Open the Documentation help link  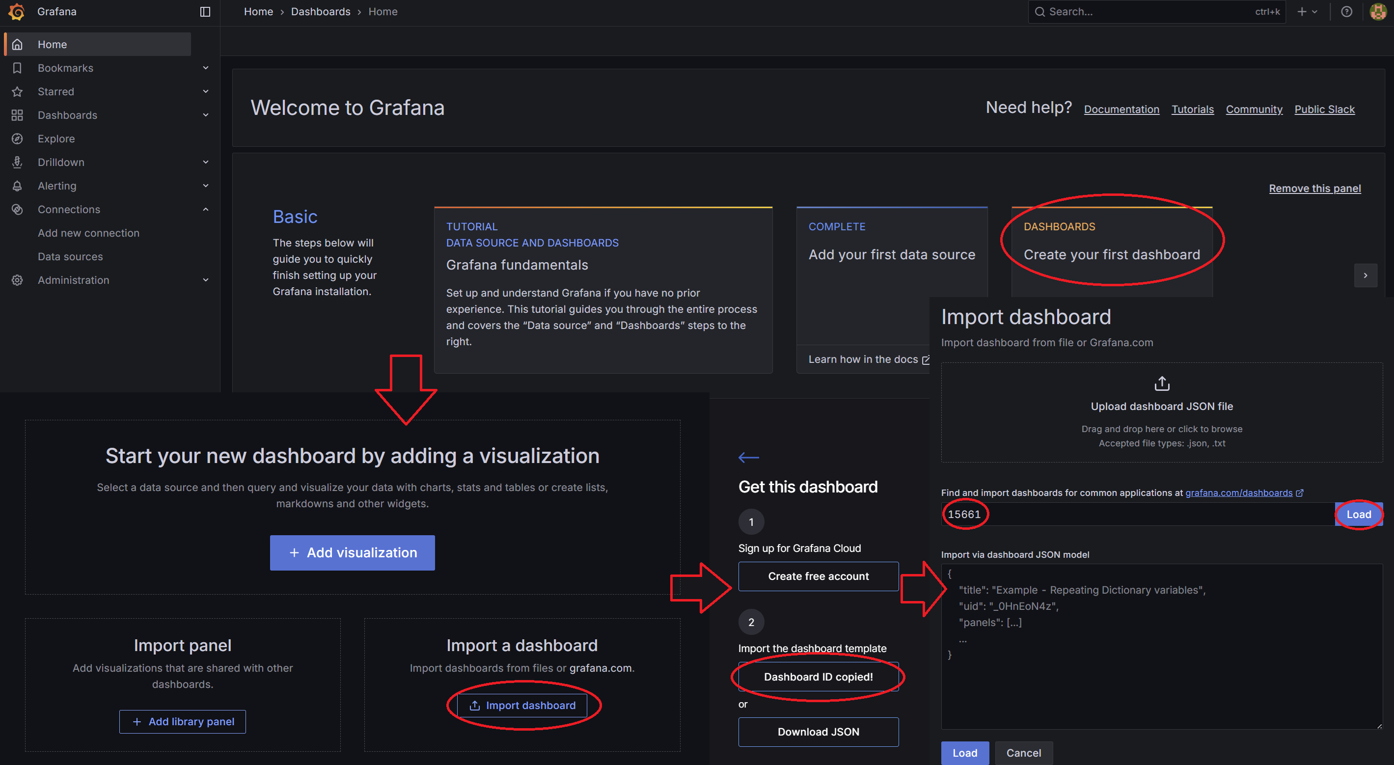1121,109
